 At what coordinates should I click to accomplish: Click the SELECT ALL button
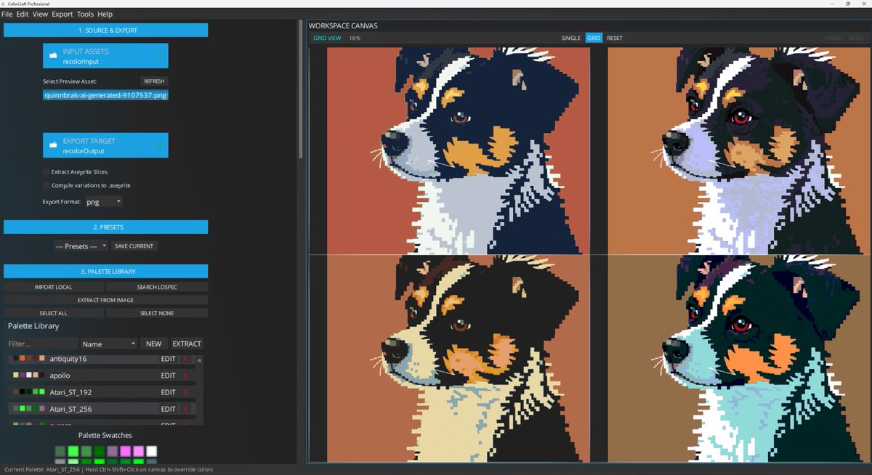53,313
